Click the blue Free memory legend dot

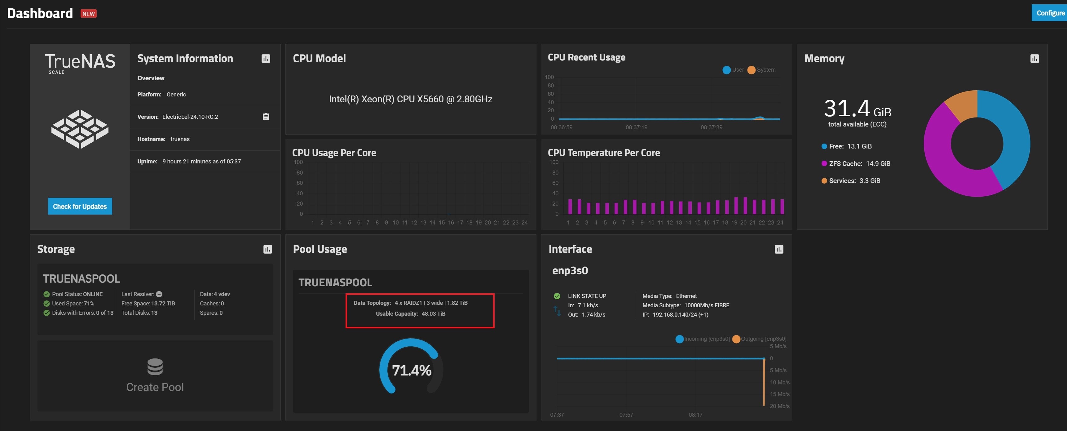824,146
